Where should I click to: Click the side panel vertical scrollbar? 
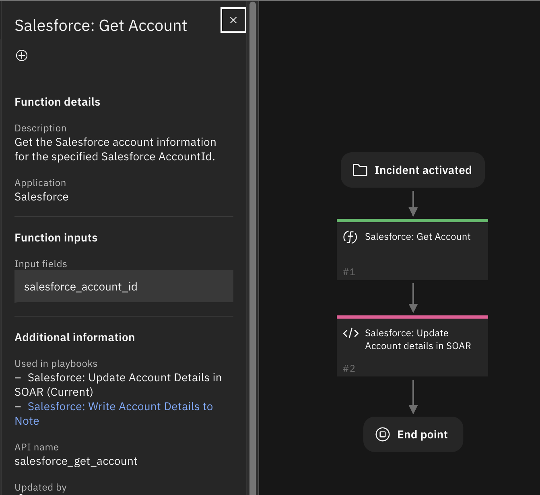point(253,247)
